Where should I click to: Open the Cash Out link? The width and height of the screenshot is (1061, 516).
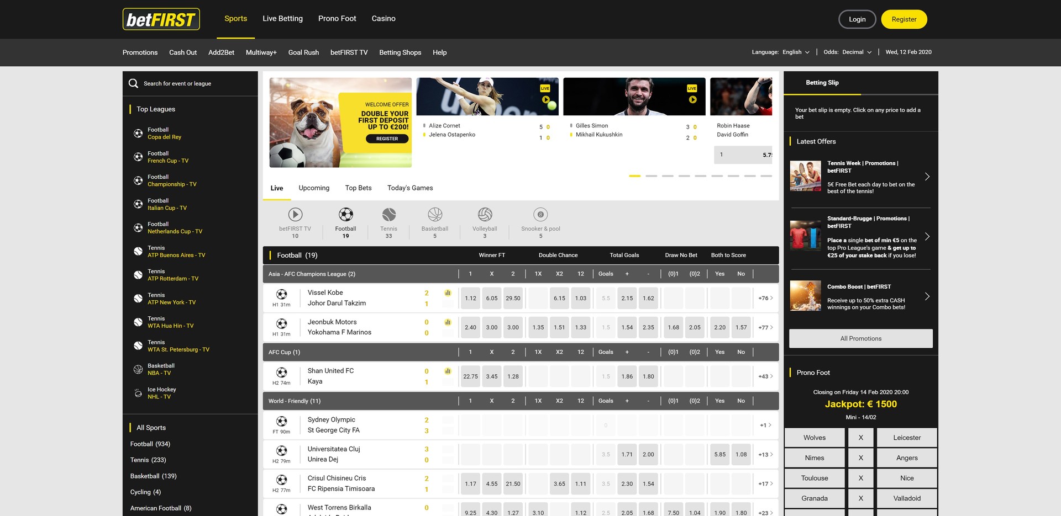point(183,52)
